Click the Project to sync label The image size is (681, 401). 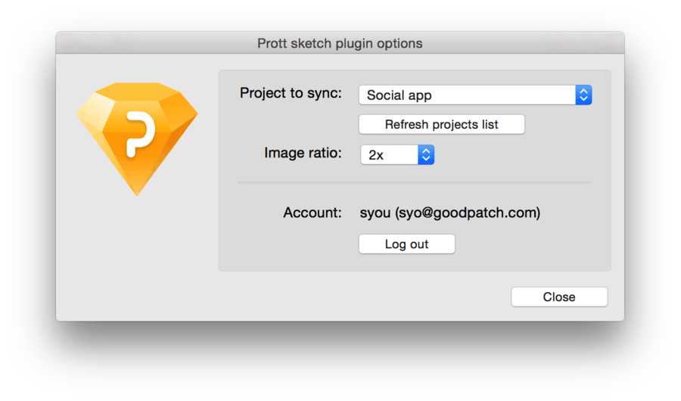coord(291,93)
